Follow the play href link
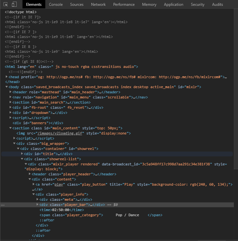Viewport: 238px width, 241px height. (x=59, y=184)
